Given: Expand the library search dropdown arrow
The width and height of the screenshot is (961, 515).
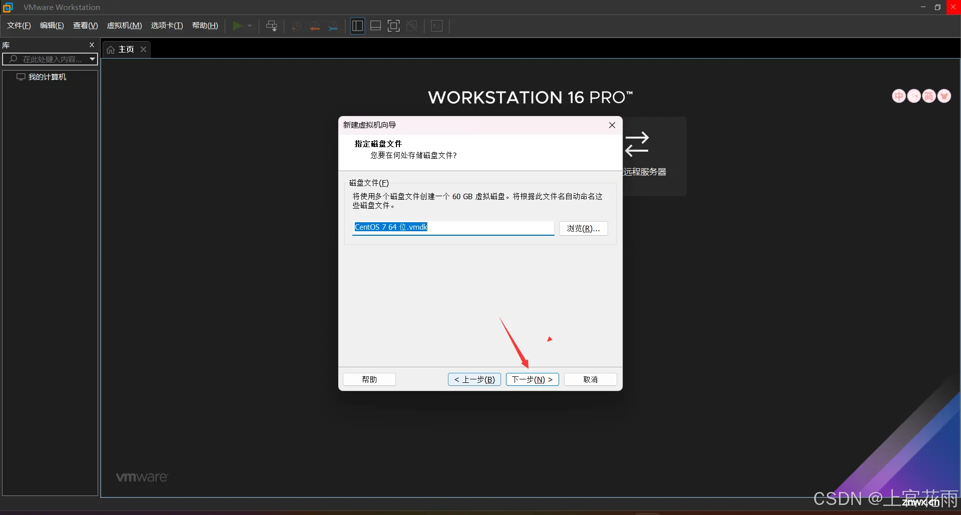Looking at the screenshot, I should [92, 59].
